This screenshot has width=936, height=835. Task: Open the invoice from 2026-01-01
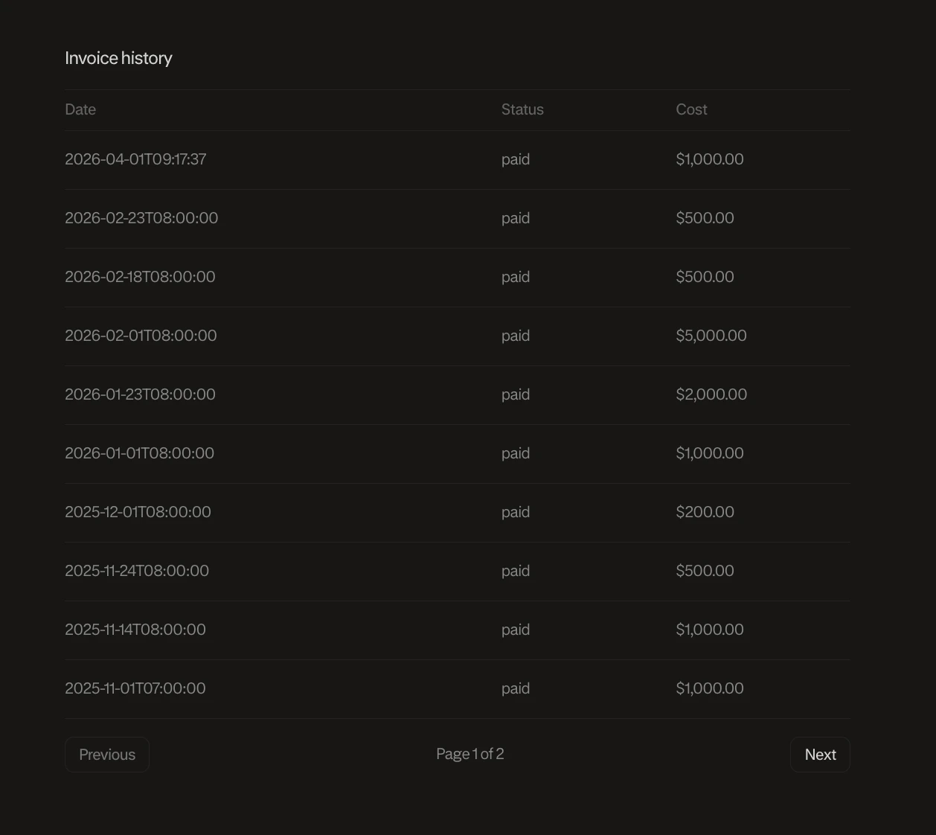139,453
